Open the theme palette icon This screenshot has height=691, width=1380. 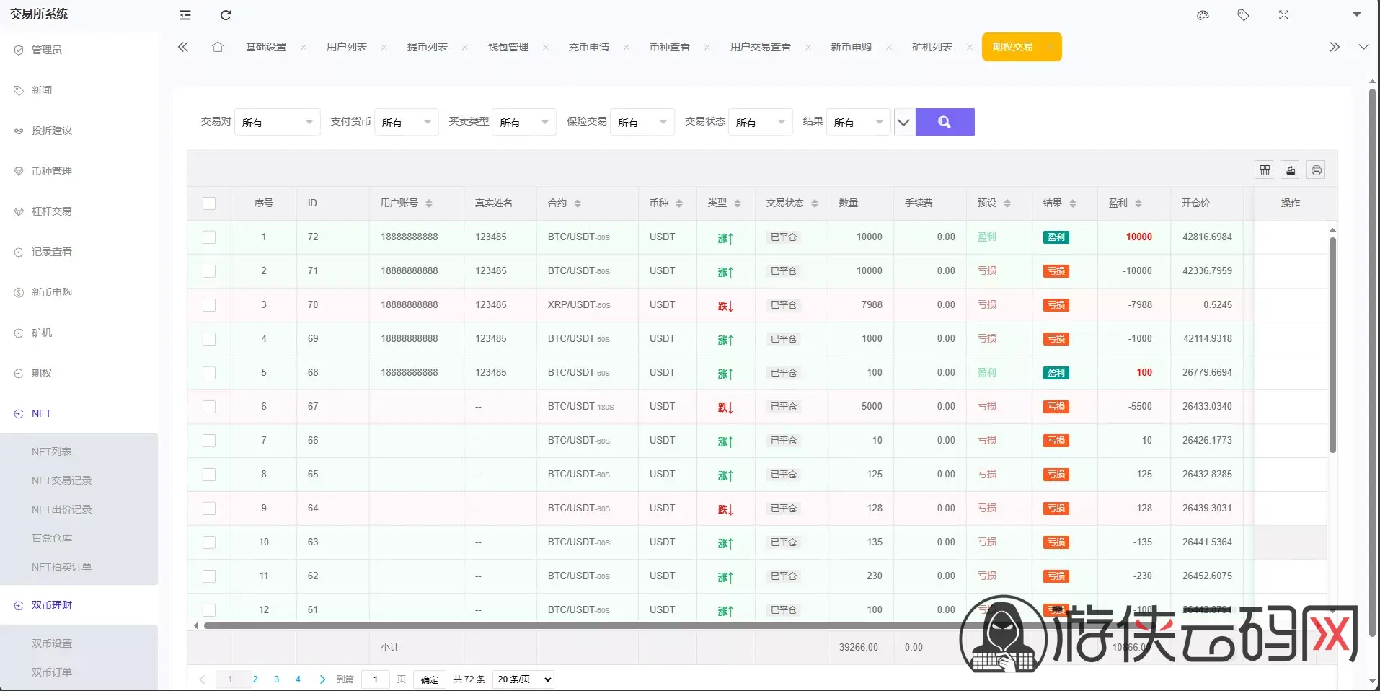point(1203,15)
